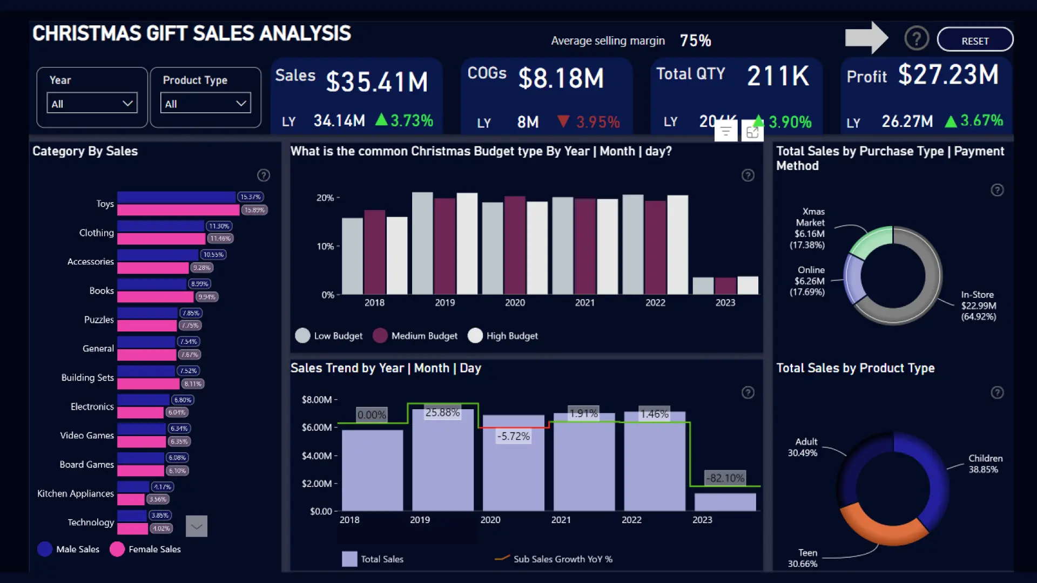Click the Male Sales legend swatch
1037x583 pixels.
(45, 549)
